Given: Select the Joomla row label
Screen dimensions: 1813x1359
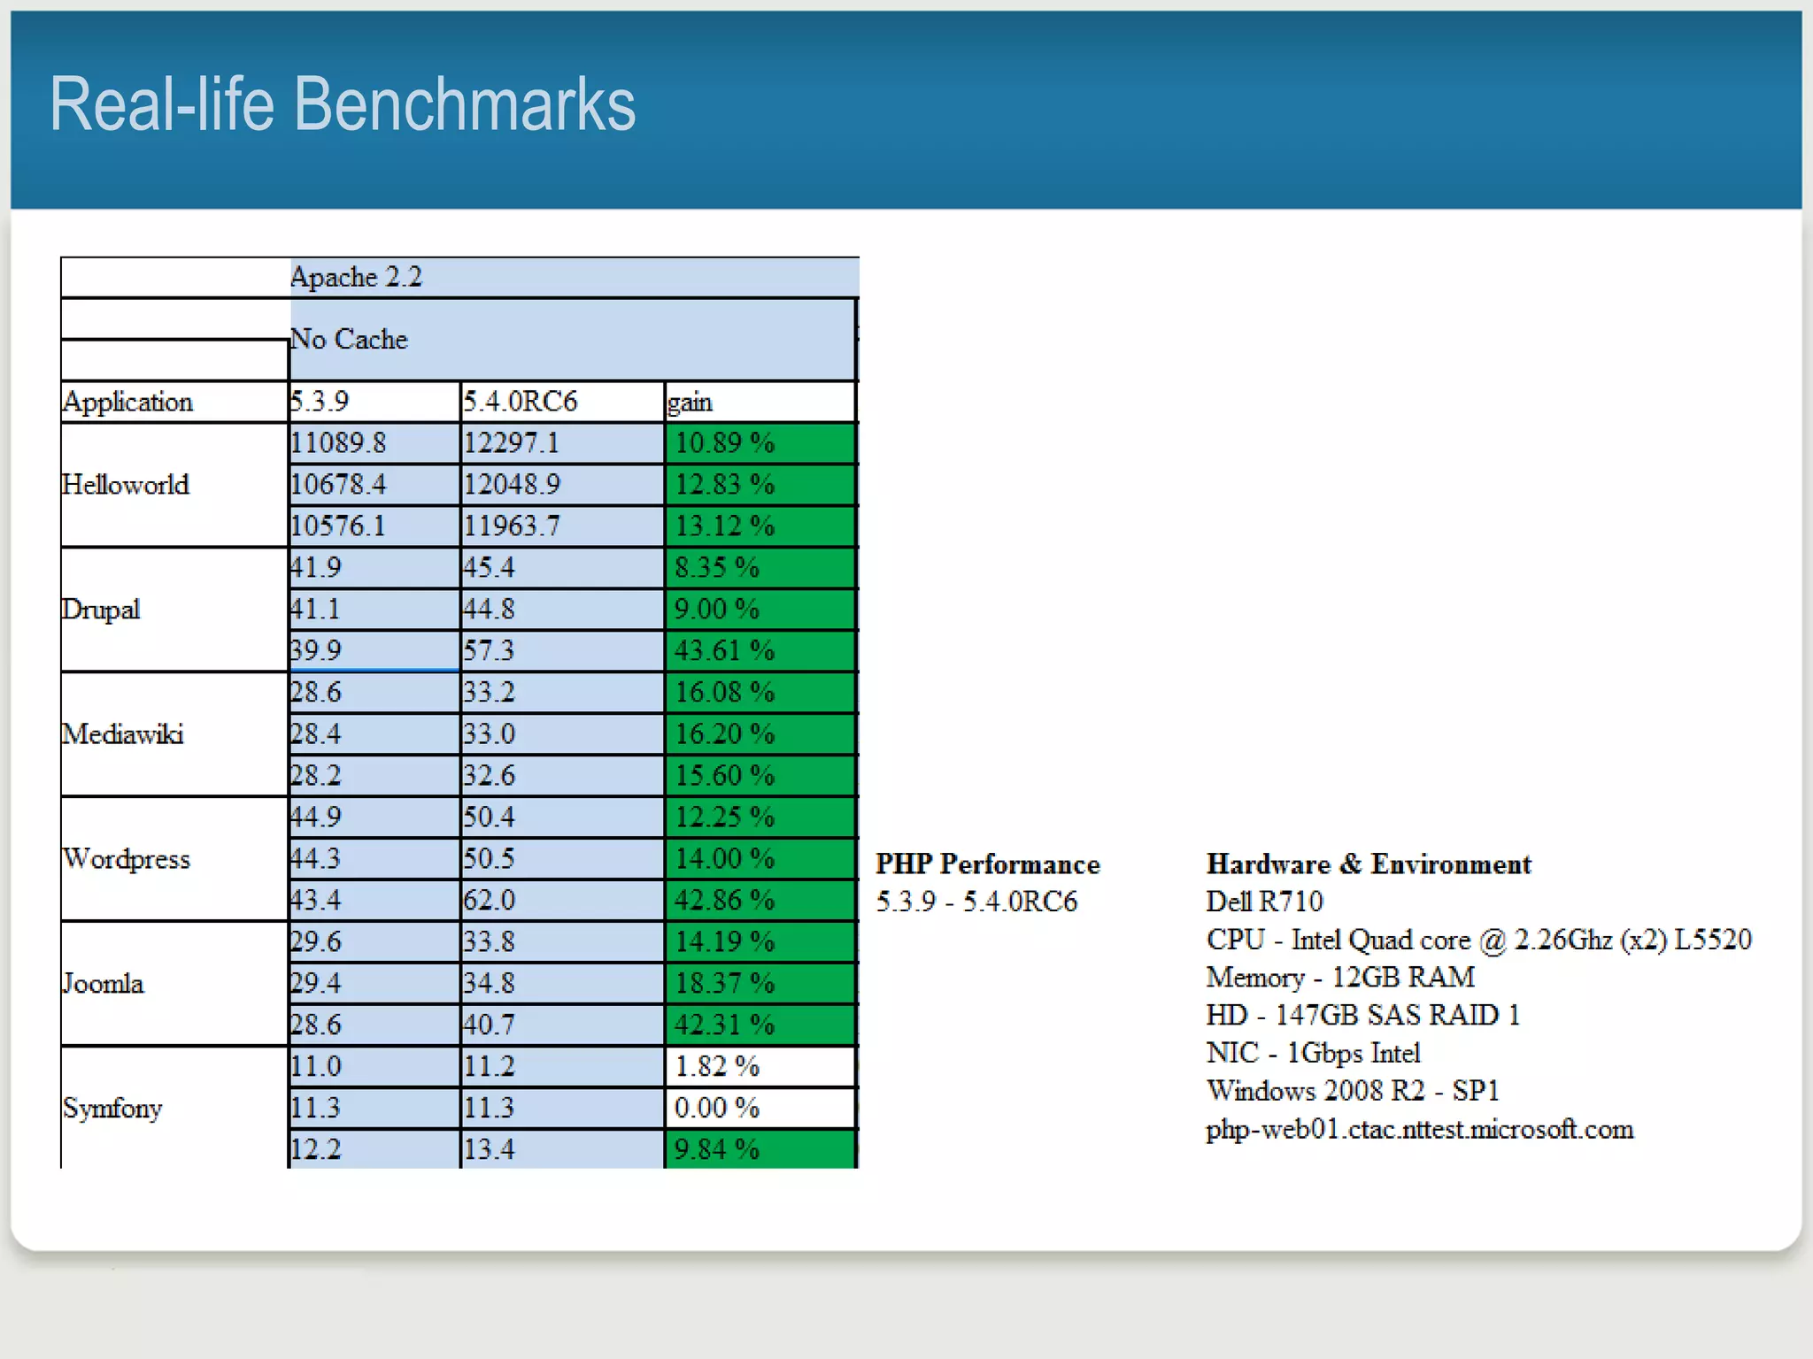Looking at the screenshot, I should click(174, 984).
